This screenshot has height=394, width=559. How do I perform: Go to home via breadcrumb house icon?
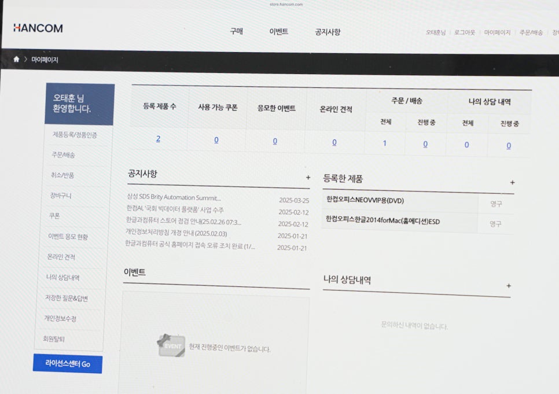pyautogui.click(x=16, y=59)
